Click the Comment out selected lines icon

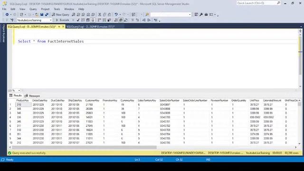[133, 20]
